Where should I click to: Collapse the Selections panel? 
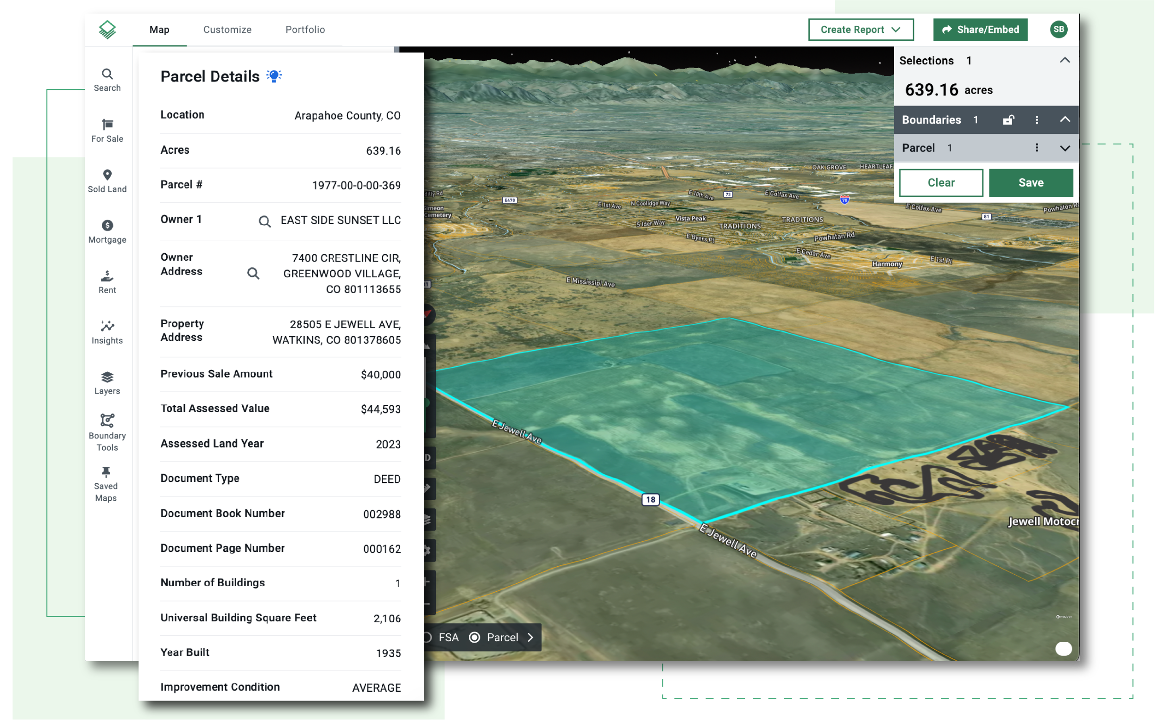click(1065, 61)
